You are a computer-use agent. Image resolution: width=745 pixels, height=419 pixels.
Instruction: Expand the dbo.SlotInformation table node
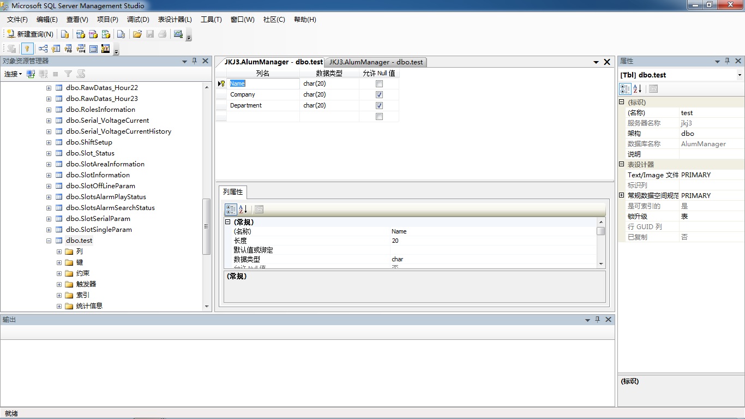pos(49,175)
